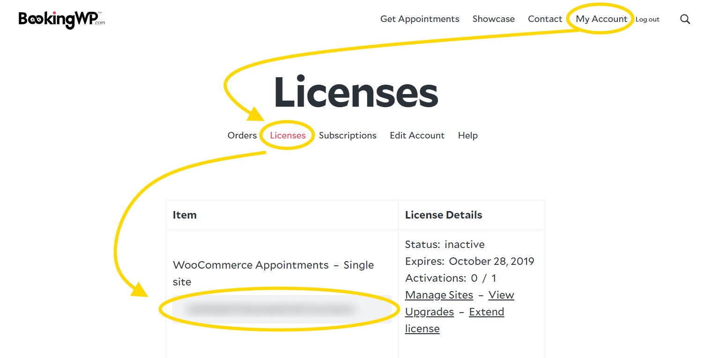719x358 pixels.
Task: Open the search using the magnifying glass icon
Action: click(685, 19)
